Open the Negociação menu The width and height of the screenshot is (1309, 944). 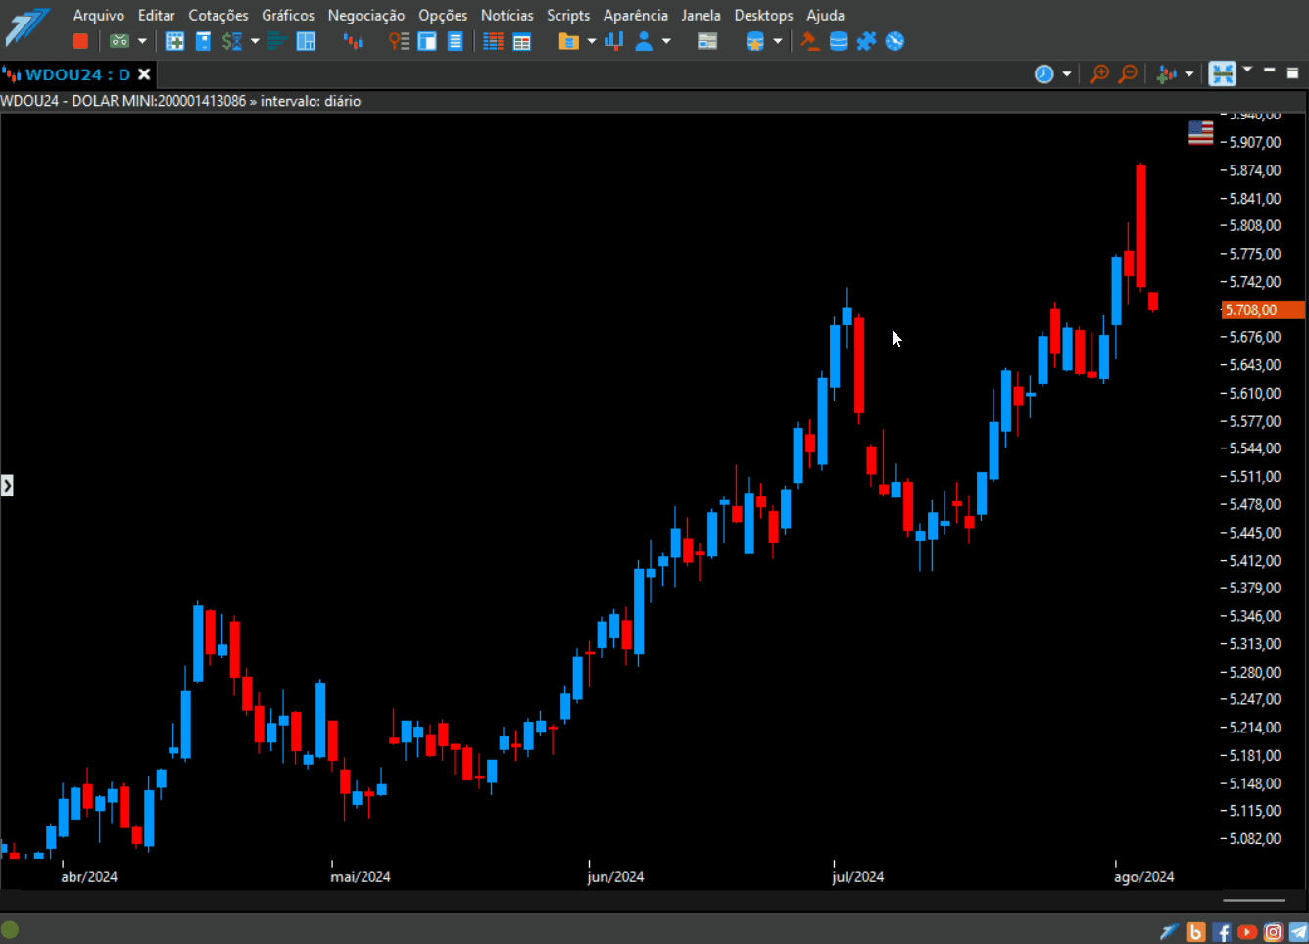(366, 15)
